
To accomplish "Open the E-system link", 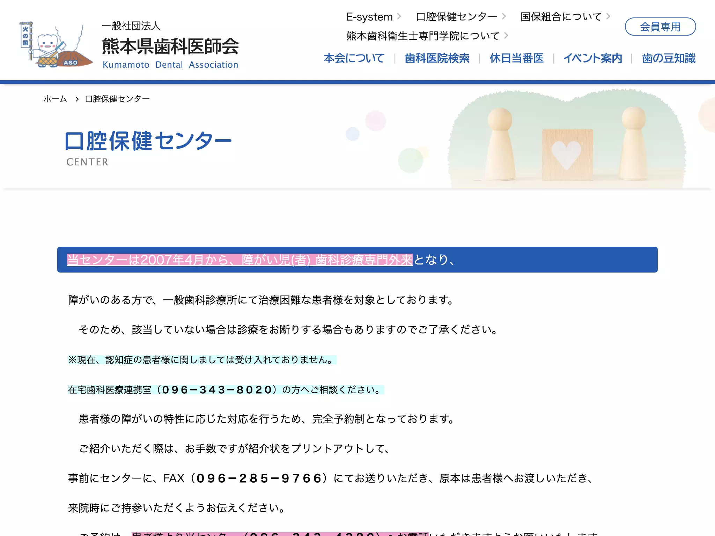I will (369, 17).
